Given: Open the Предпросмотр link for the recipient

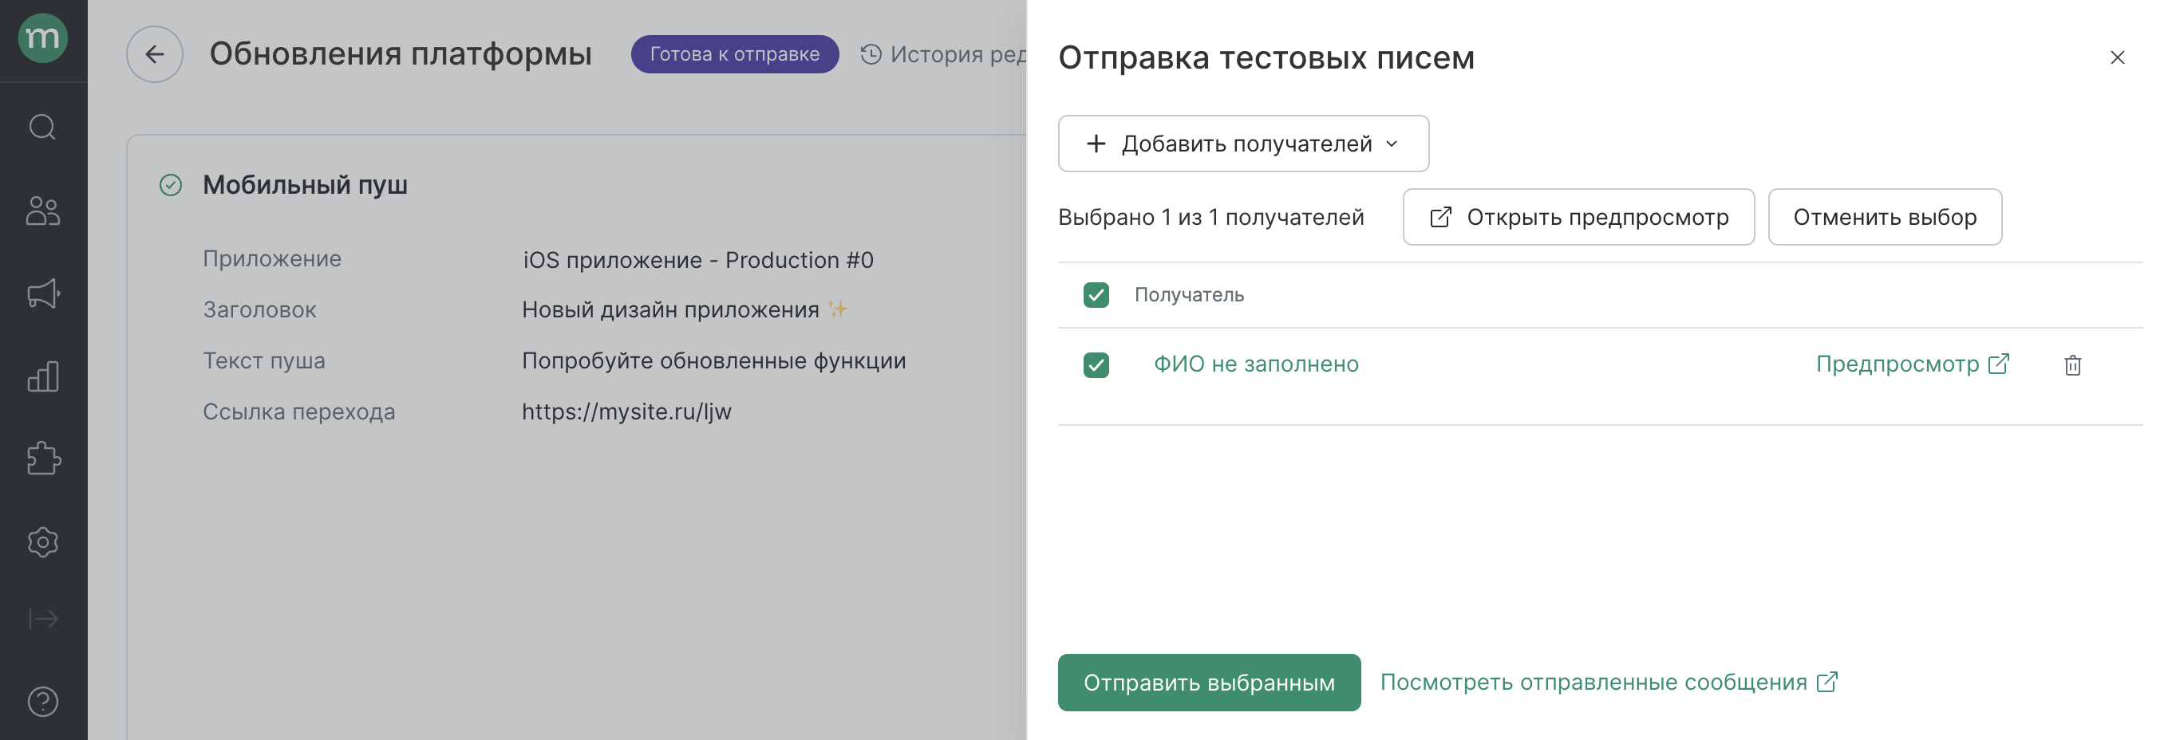Looking at the screenshot, I should (1913, 364).
